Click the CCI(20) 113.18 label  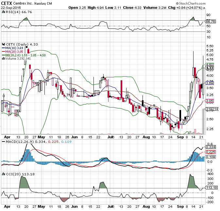[x=20, y=174]
